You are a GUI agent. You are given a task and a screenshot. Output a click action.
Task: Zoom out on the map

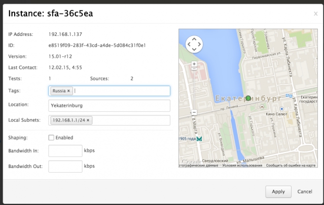[x=194, y=112]
